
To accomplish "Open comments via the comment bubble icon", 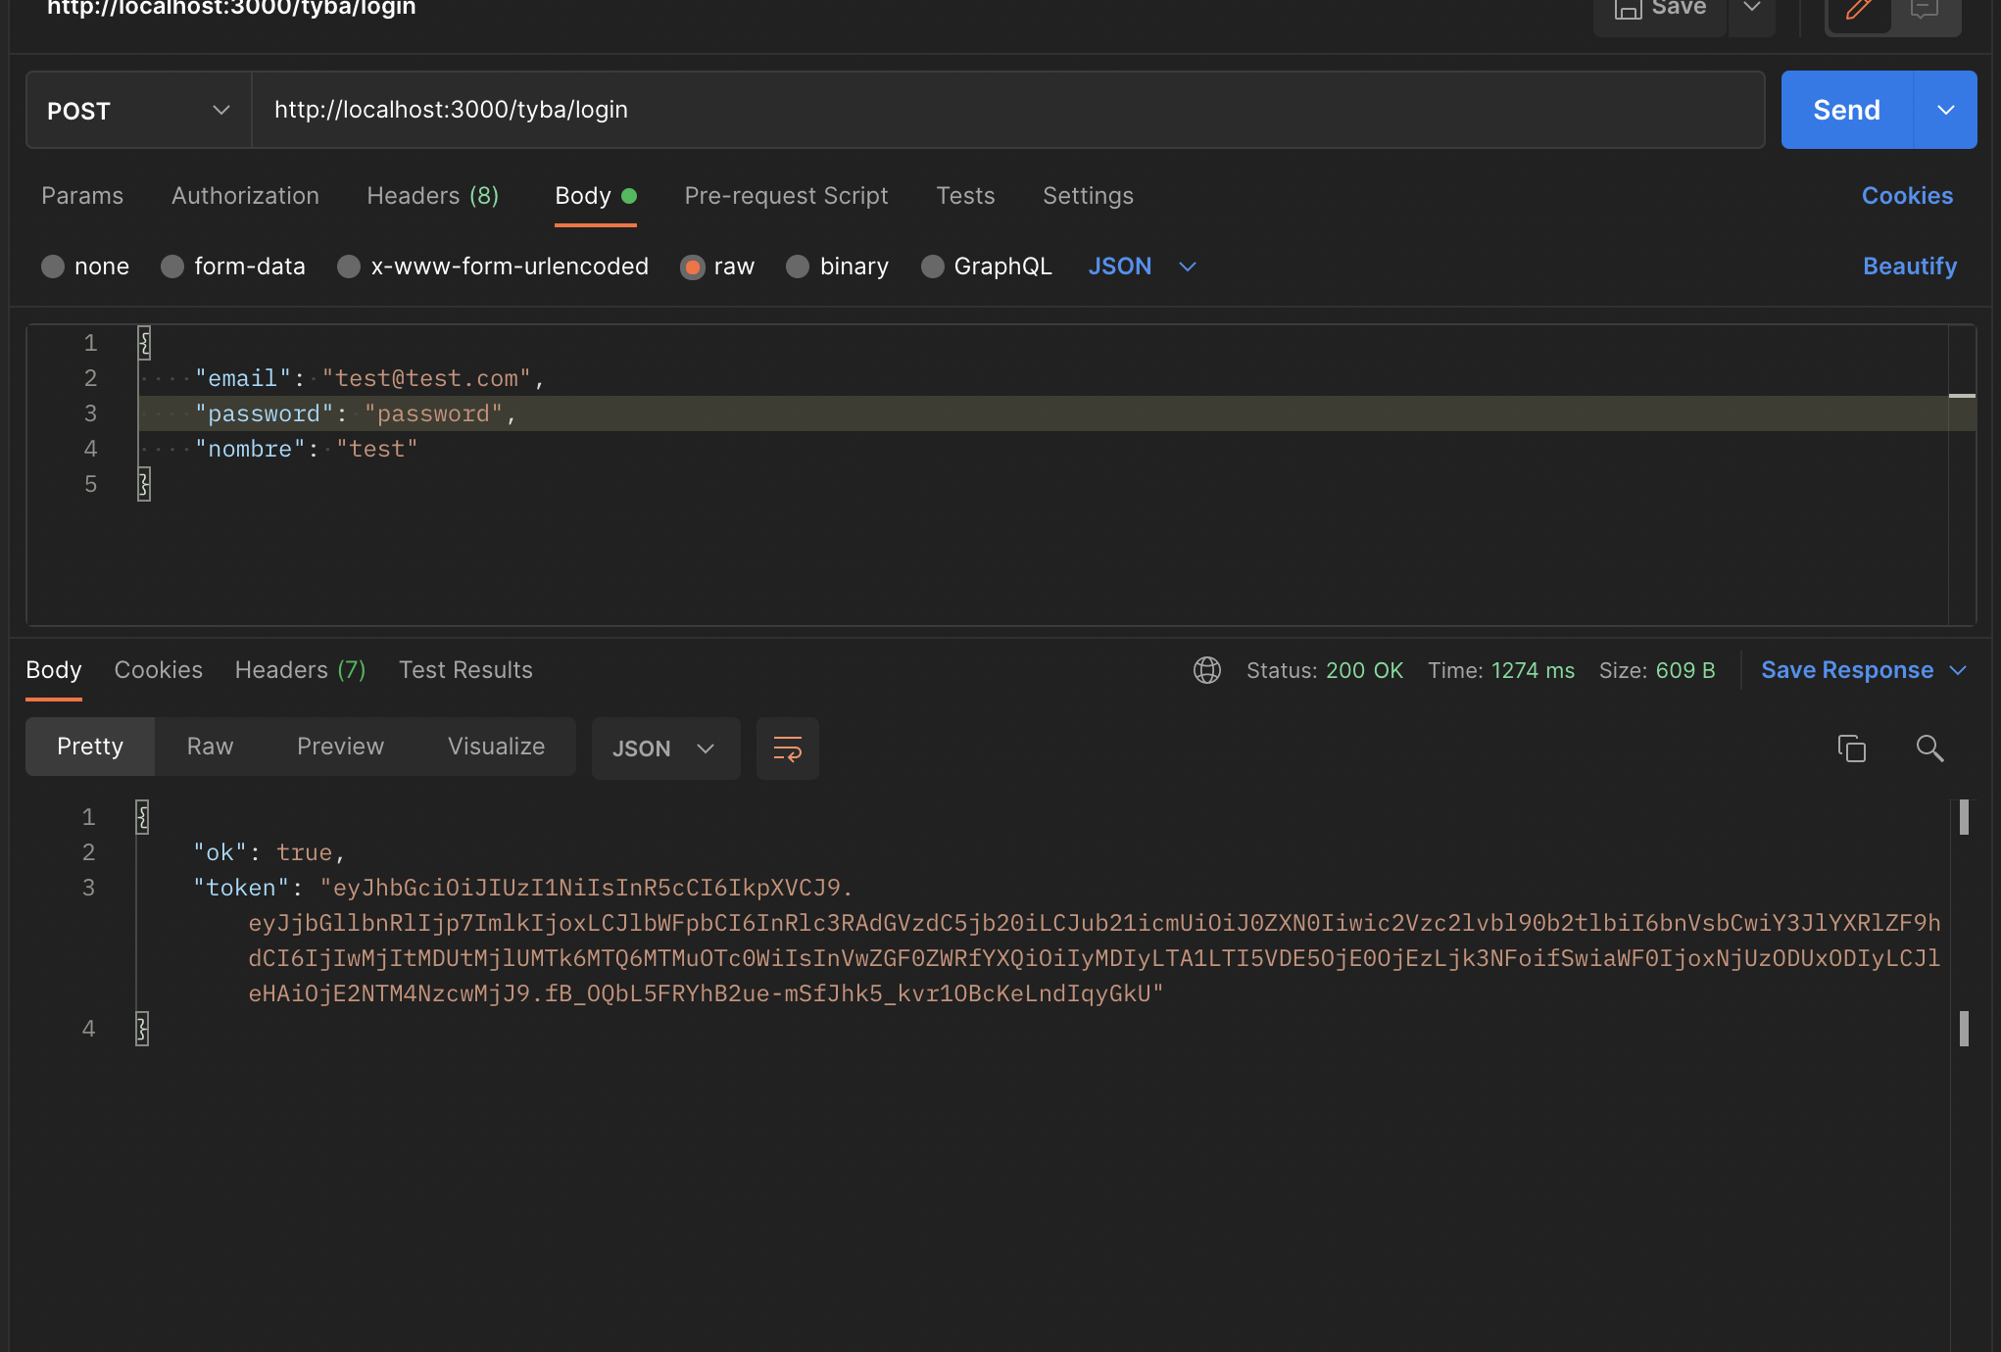I will [x=1924, y=10].
